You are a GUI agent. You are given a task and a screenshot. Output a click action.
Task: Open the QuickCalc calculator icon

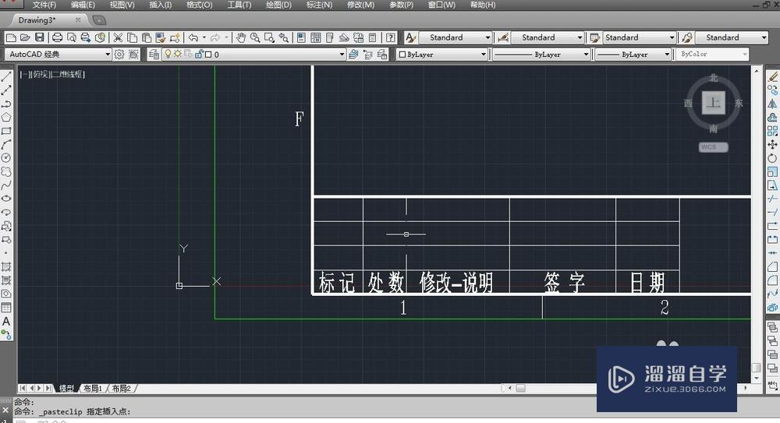pos(373,37)
